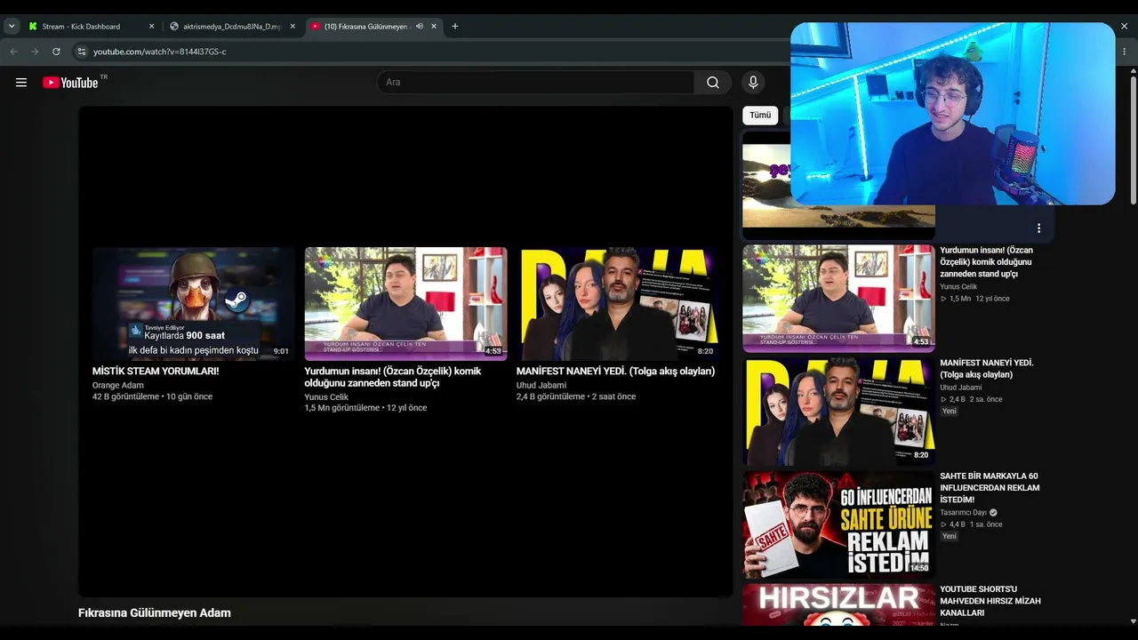Image resolution: width=1138 pixels, height=640 pixels.
Task: Click sidebar Yunus Celik channel name
Action: (958, 287)
